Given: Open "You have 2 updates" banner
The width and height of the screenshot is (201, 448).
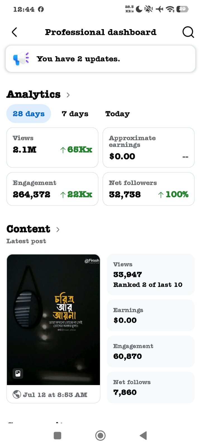Looking at the screenshot, I should (x=100, y=59).
